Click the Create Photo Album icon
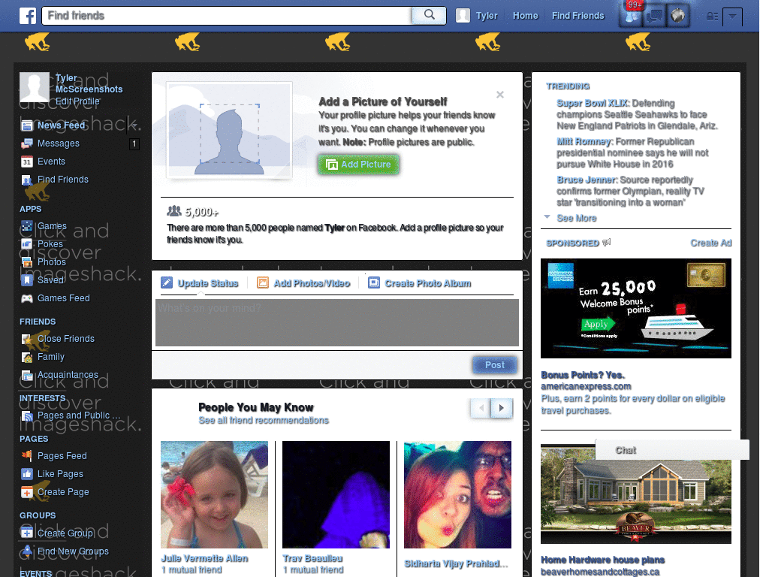This screenshot has width=769, height=577. (374, 282)
